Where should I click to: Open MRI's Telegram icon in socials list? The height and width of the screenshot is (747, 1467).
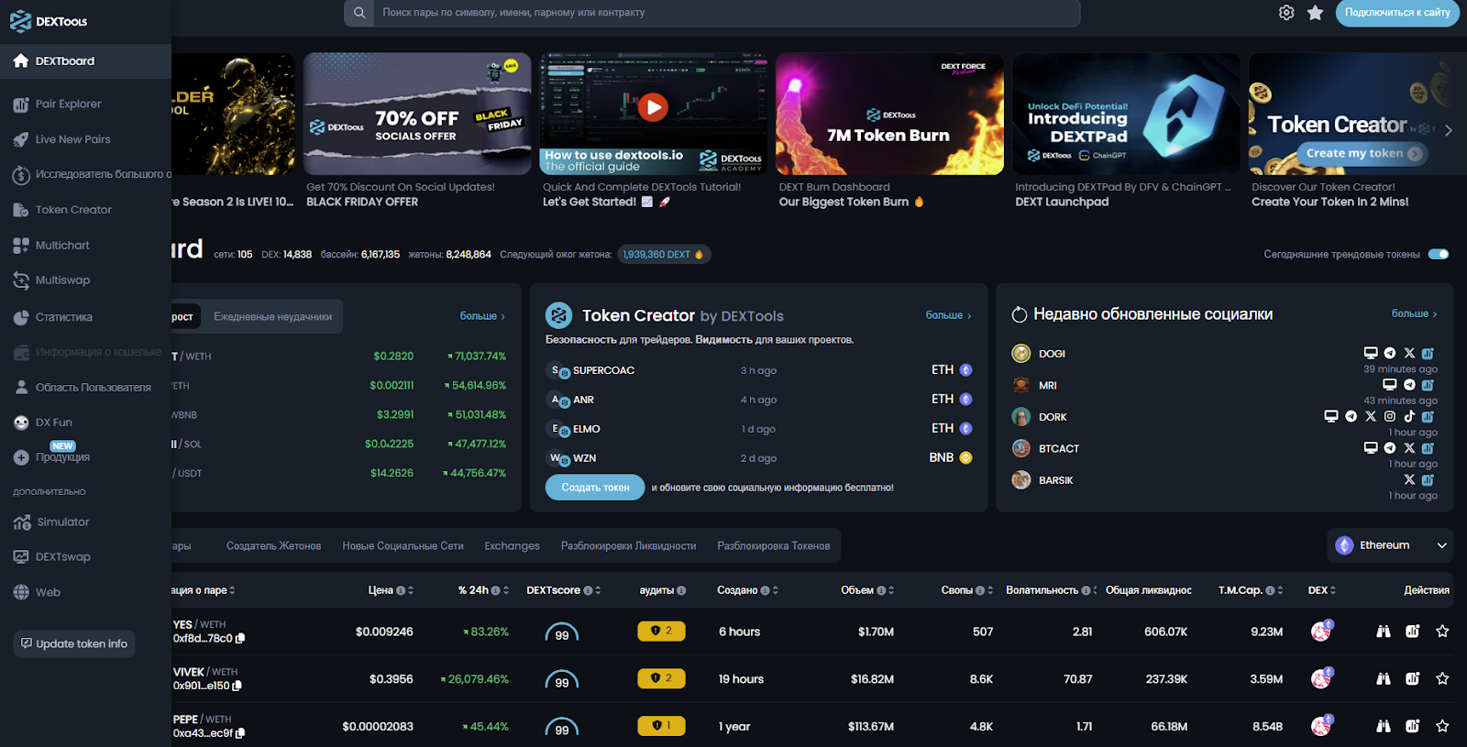point(1409,385)
